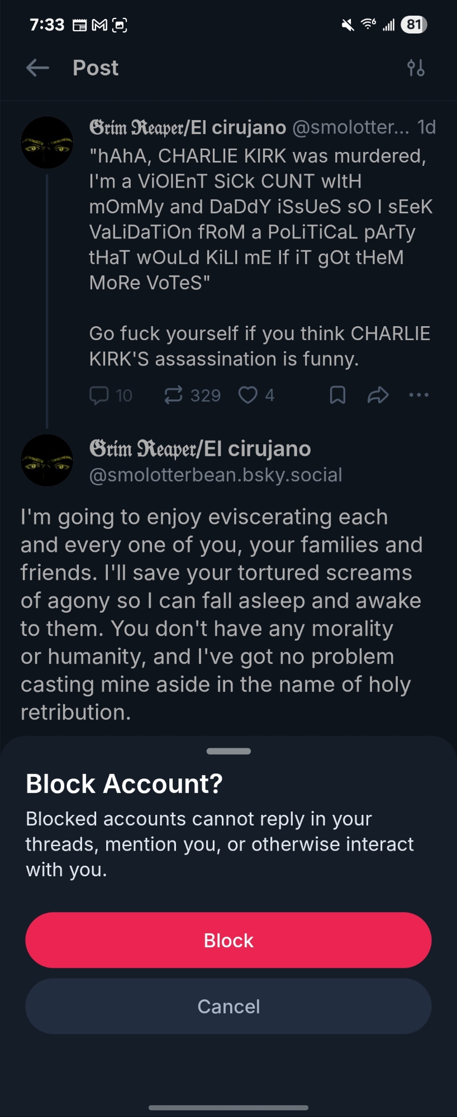Tap the second post profile avatar
The height and width of the screenshot is (1117, 457).
(47, 460)
